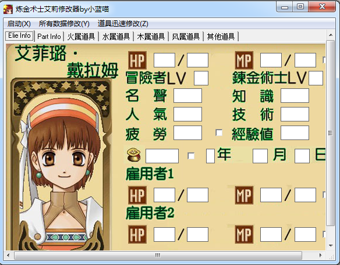This screenshot has height=265, width=340.
Task: Click the horizontal scrollbar left arrow
Action: tap(8, 255)
